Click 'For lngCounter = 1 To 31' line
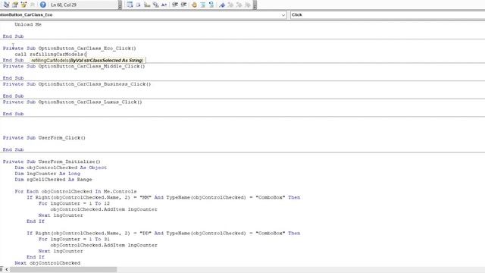The height and width of the screenshot is (273, 485). click(x=74, y=239)
